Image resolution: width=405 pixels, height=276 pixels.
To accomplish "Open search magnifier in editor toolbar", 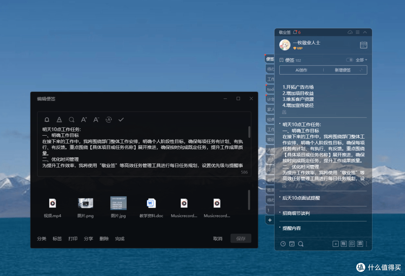I will click(72, 120).
